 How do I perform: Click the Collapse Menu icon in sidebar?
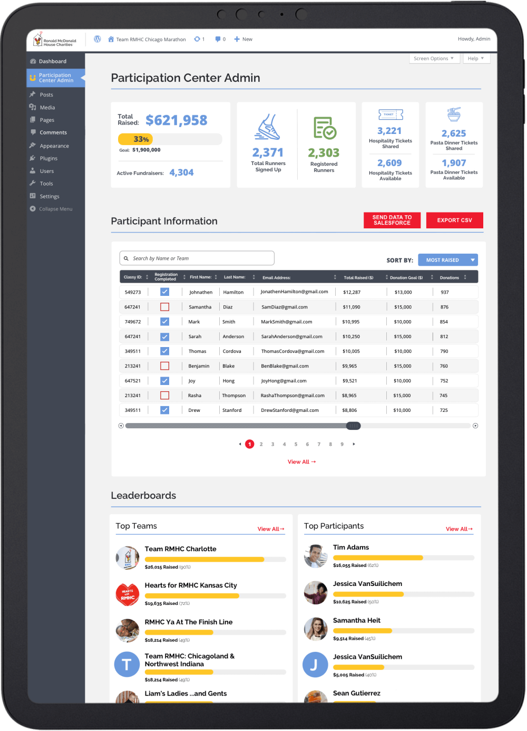(x=33, y=209)
